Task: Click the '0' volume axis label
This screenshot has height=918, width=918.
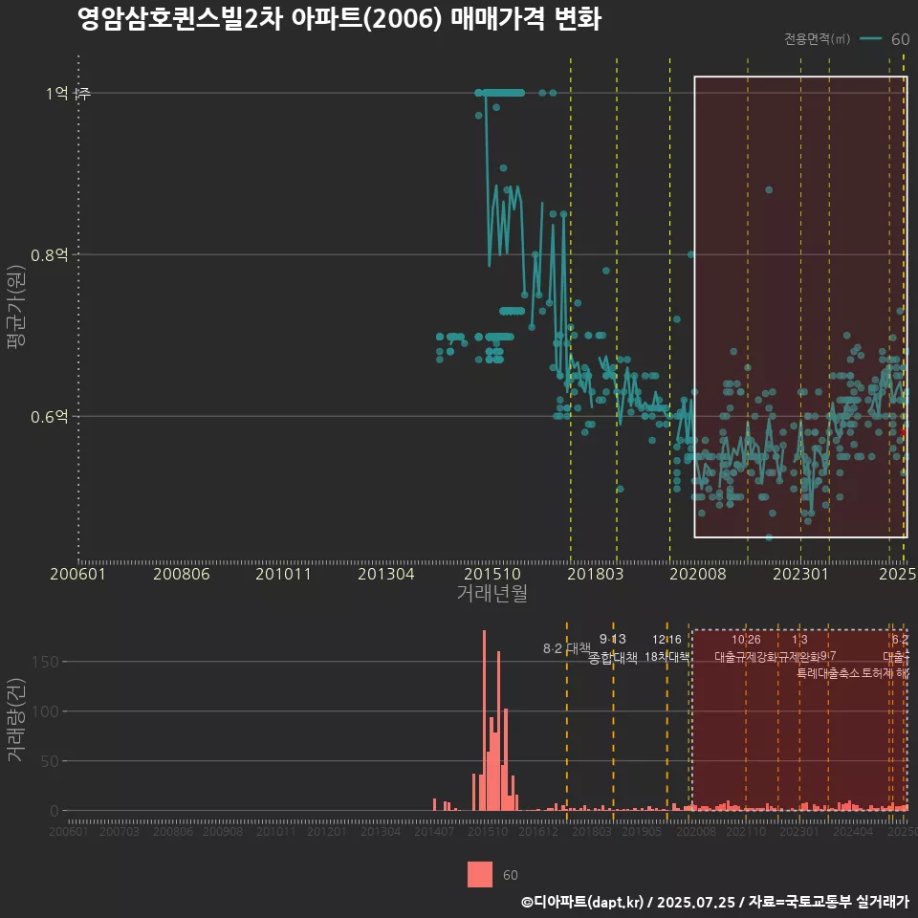Action: pyautogui.click(x=55, y=811)
